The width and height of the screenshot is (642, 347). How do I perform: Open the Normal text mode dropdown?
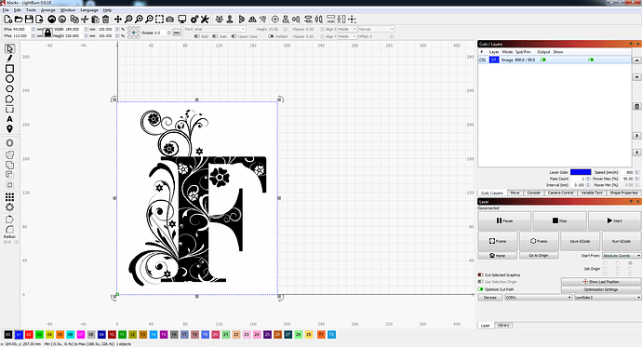376,29
